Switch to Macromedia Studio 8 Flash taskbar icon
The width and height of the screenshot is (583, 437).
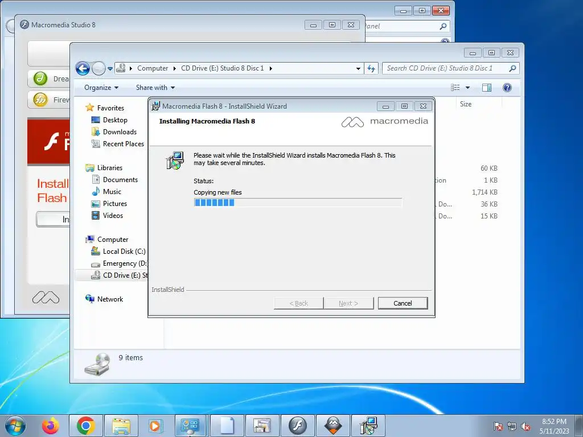point(297,426)
